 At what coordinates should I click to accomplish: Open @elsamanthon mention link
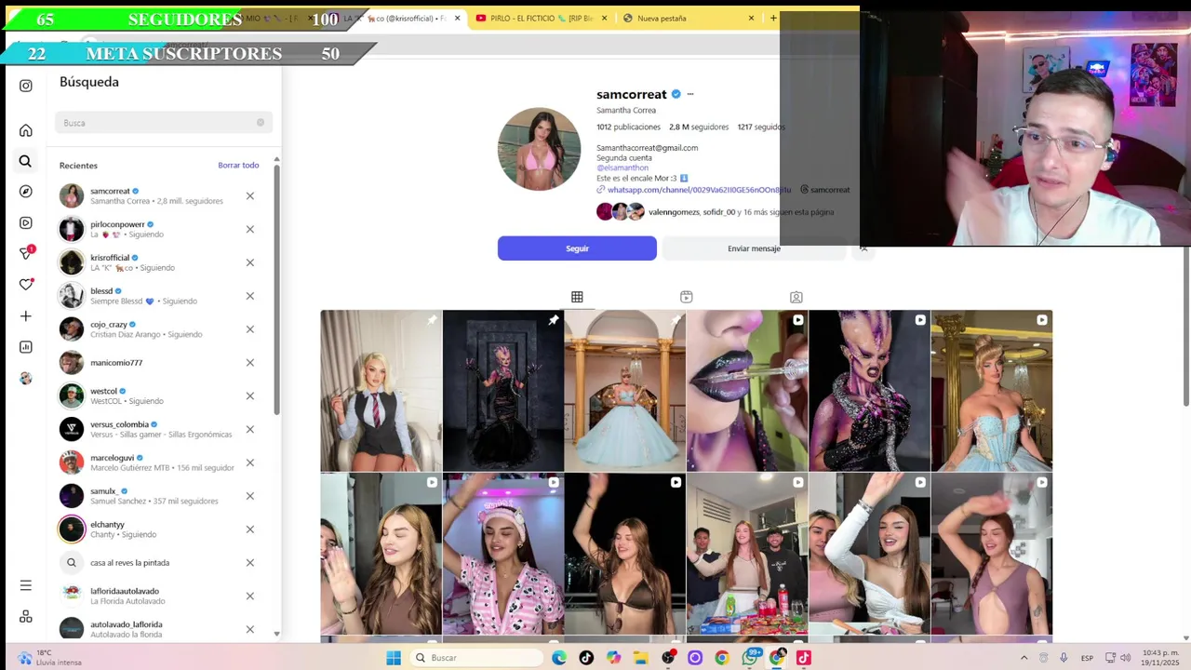click(622, 168)
